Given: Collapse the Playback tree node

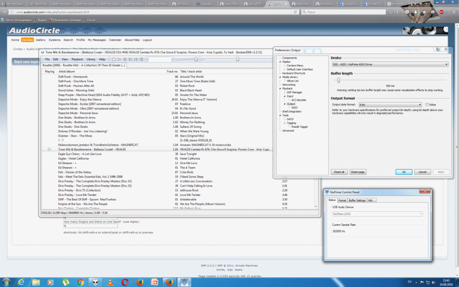Looking at the screenshot, I should coord(280,88).
